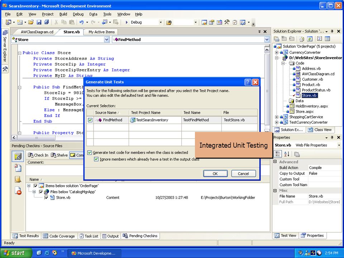Click the Work Items icon in Pending Checkins sidebar

[18, 168]
